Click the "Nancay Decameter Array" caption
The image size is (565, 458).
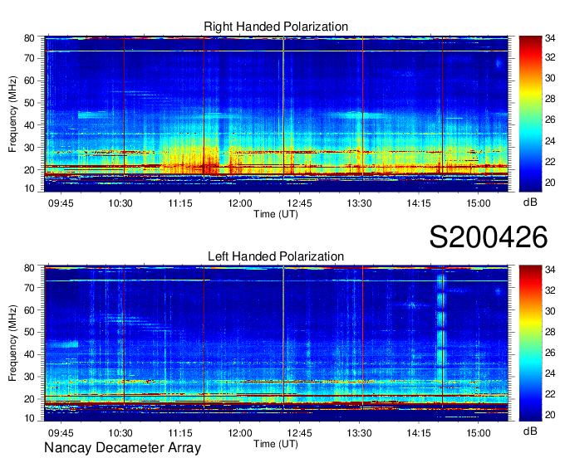122,448
